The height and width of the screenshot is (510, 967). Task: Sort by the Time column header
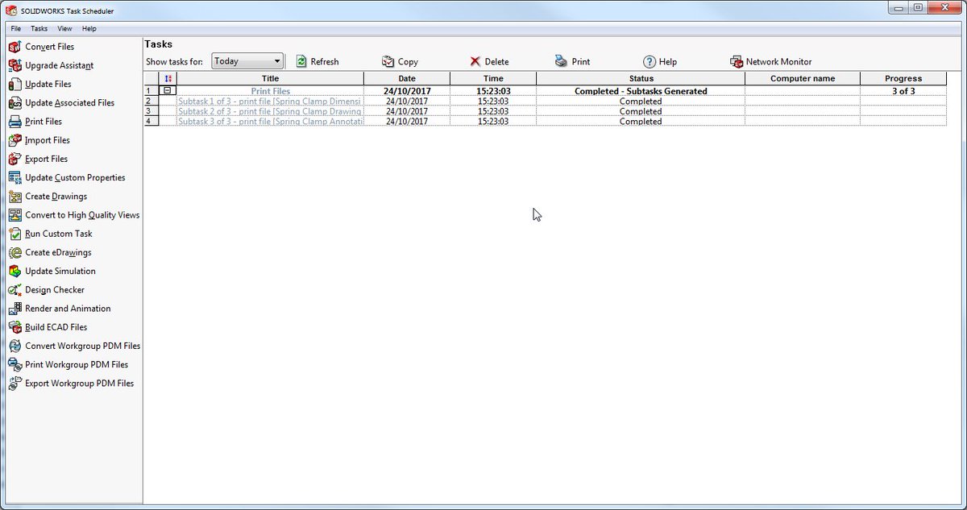[493, 78]
